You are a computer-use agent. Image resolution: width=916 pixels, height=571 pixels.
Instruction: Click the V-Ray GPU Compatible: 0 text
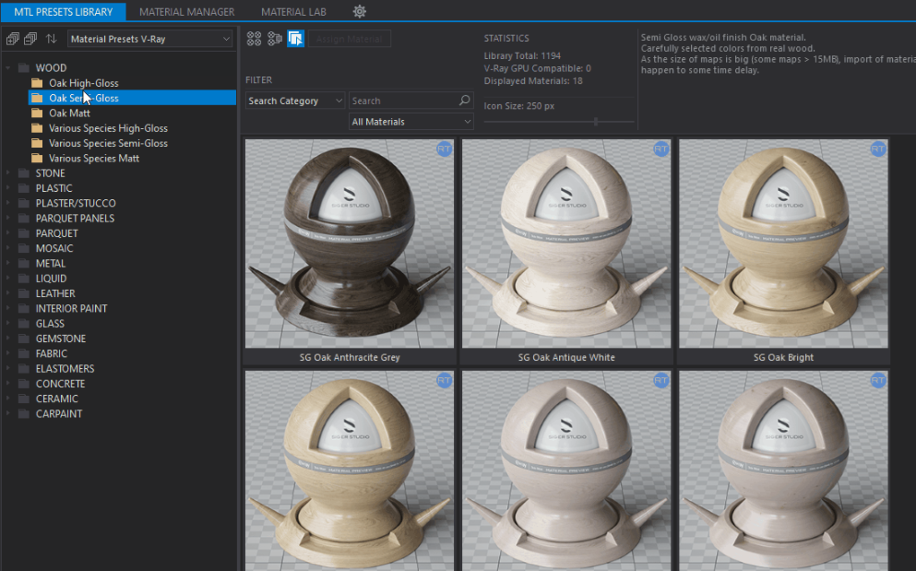tap(538, 68)
